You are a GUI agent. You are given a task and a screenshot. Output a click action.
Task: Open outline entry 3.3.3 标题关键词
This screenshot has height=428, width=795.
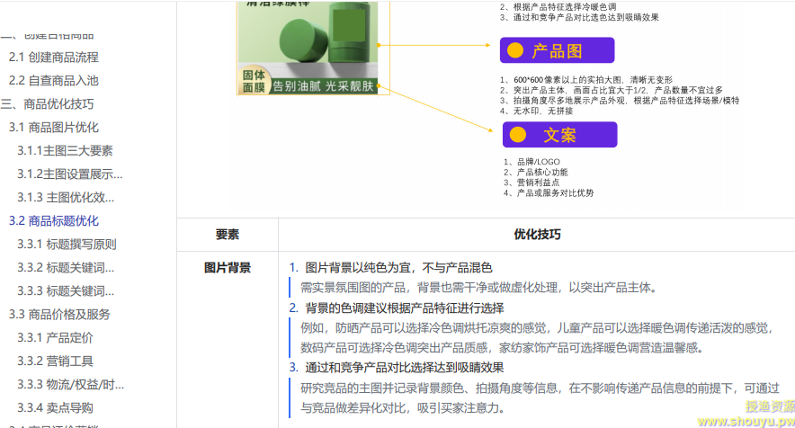click(x=66, y=290)
